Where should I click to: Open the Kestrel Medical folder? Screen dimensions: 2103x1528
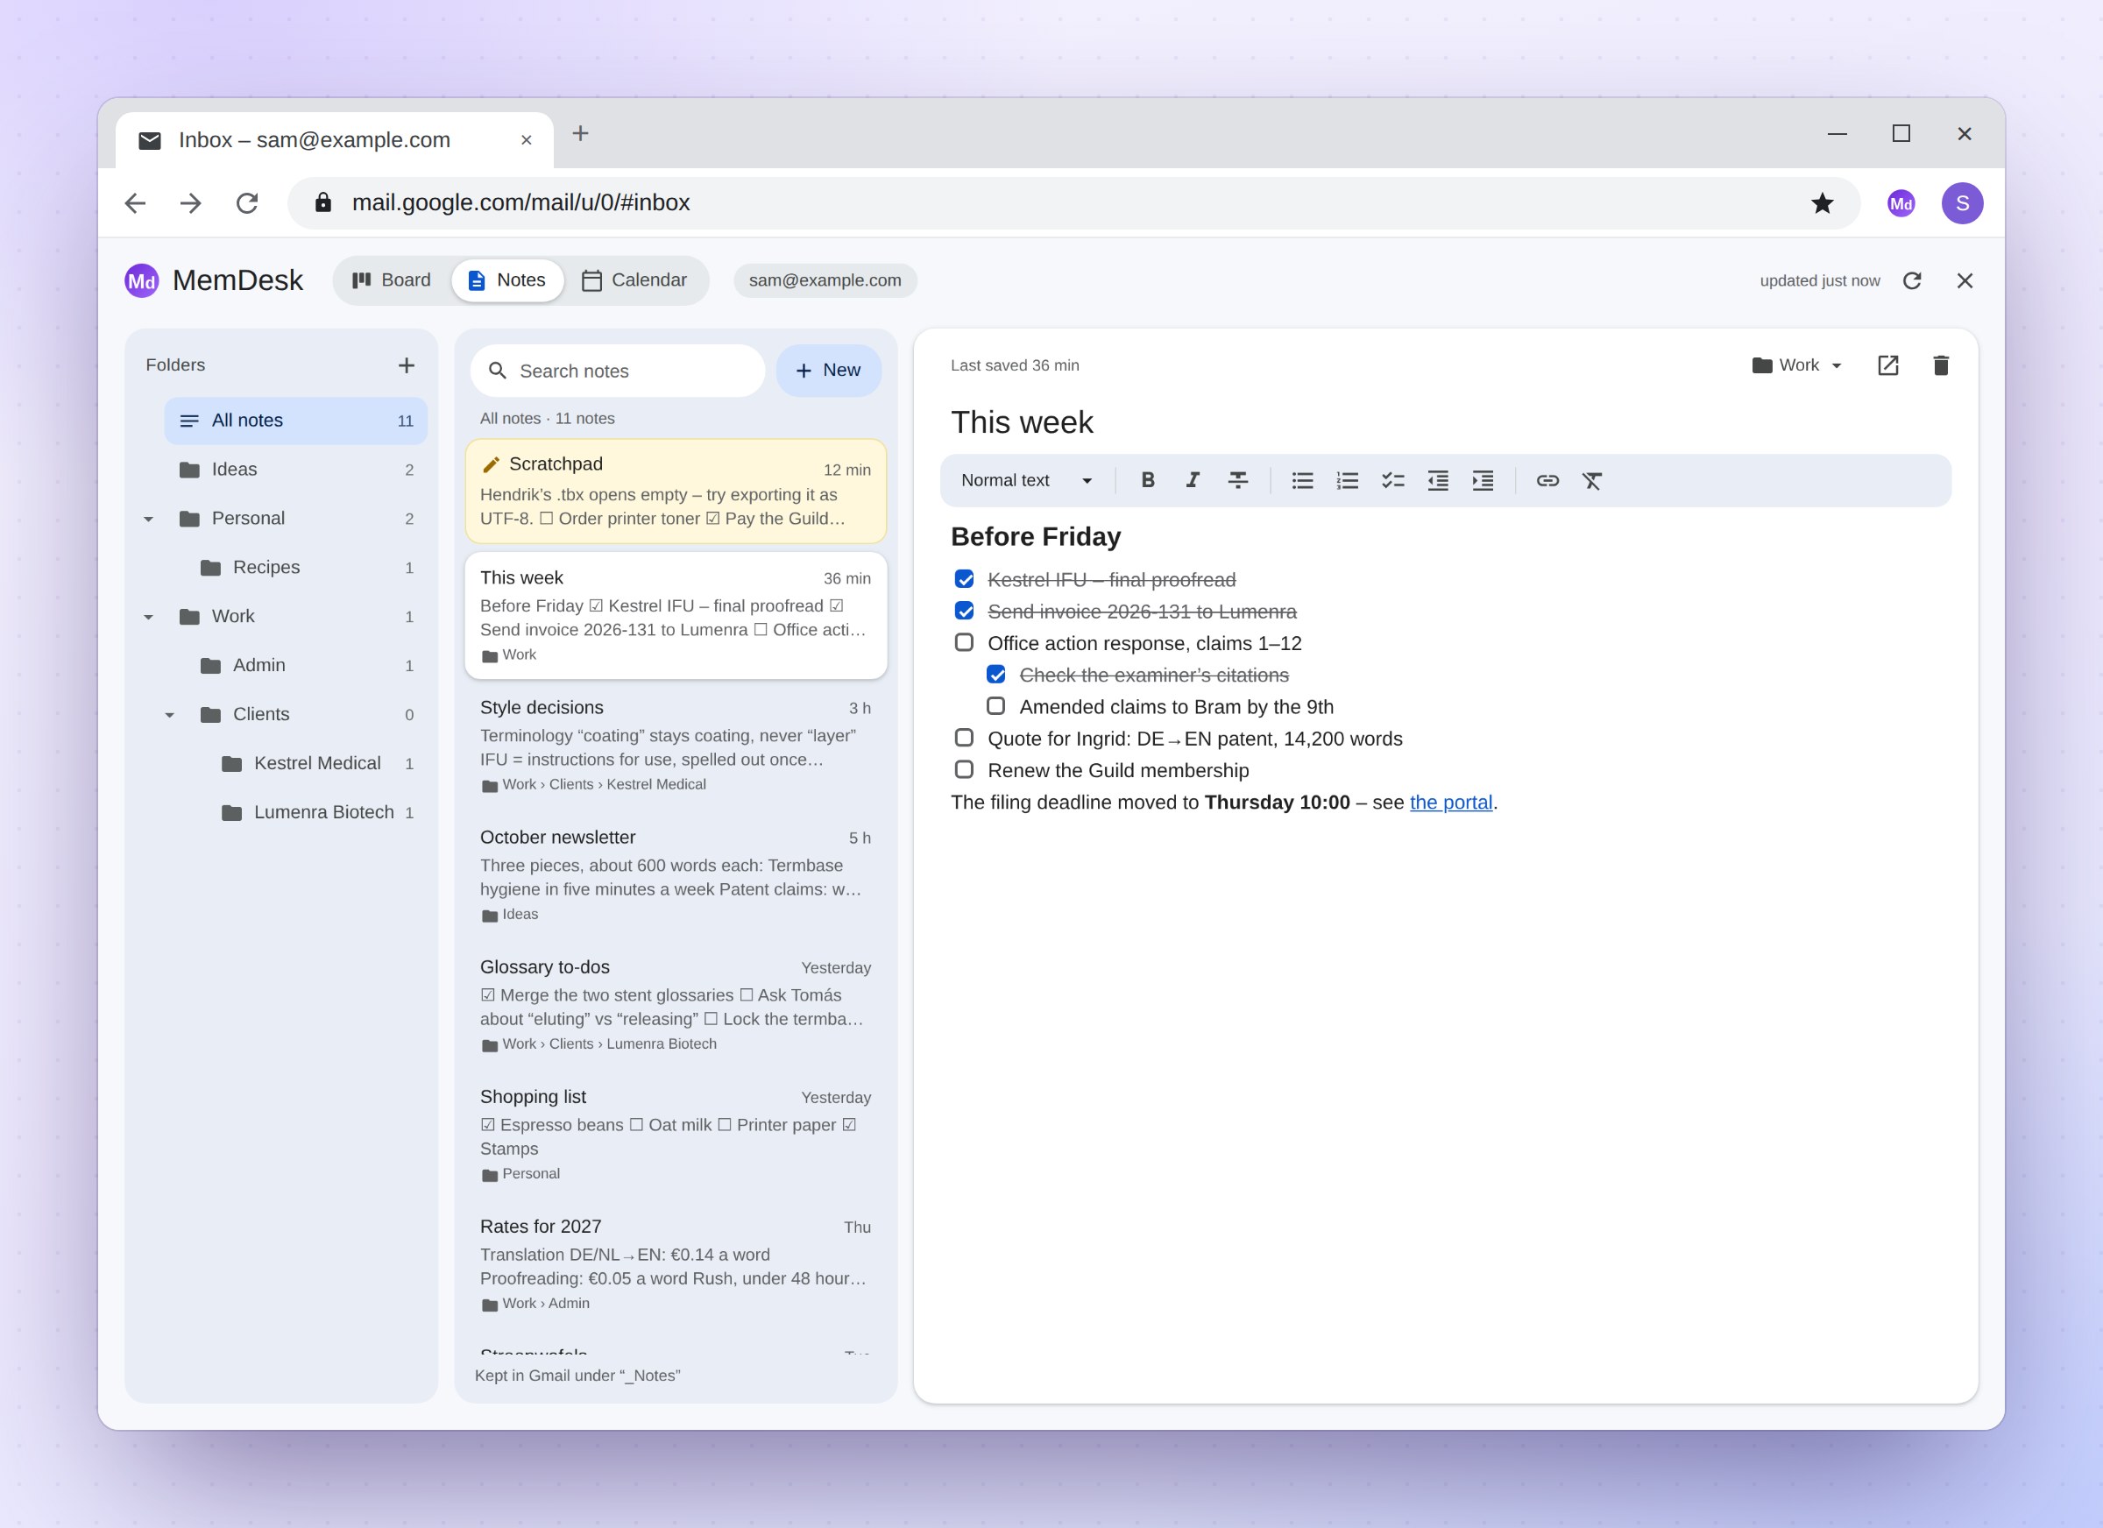coord(296,763)
